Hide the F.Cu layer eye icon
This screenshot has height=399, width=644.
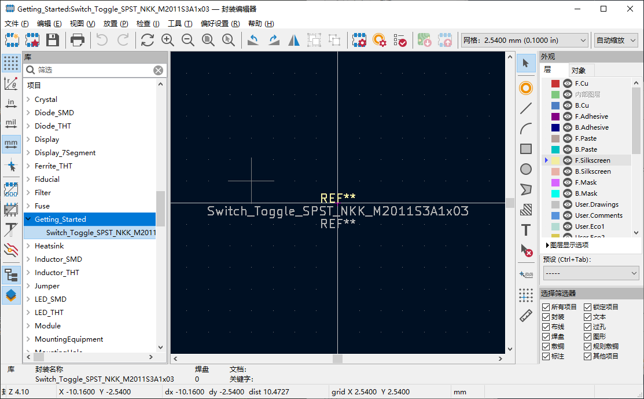[568, 83]
